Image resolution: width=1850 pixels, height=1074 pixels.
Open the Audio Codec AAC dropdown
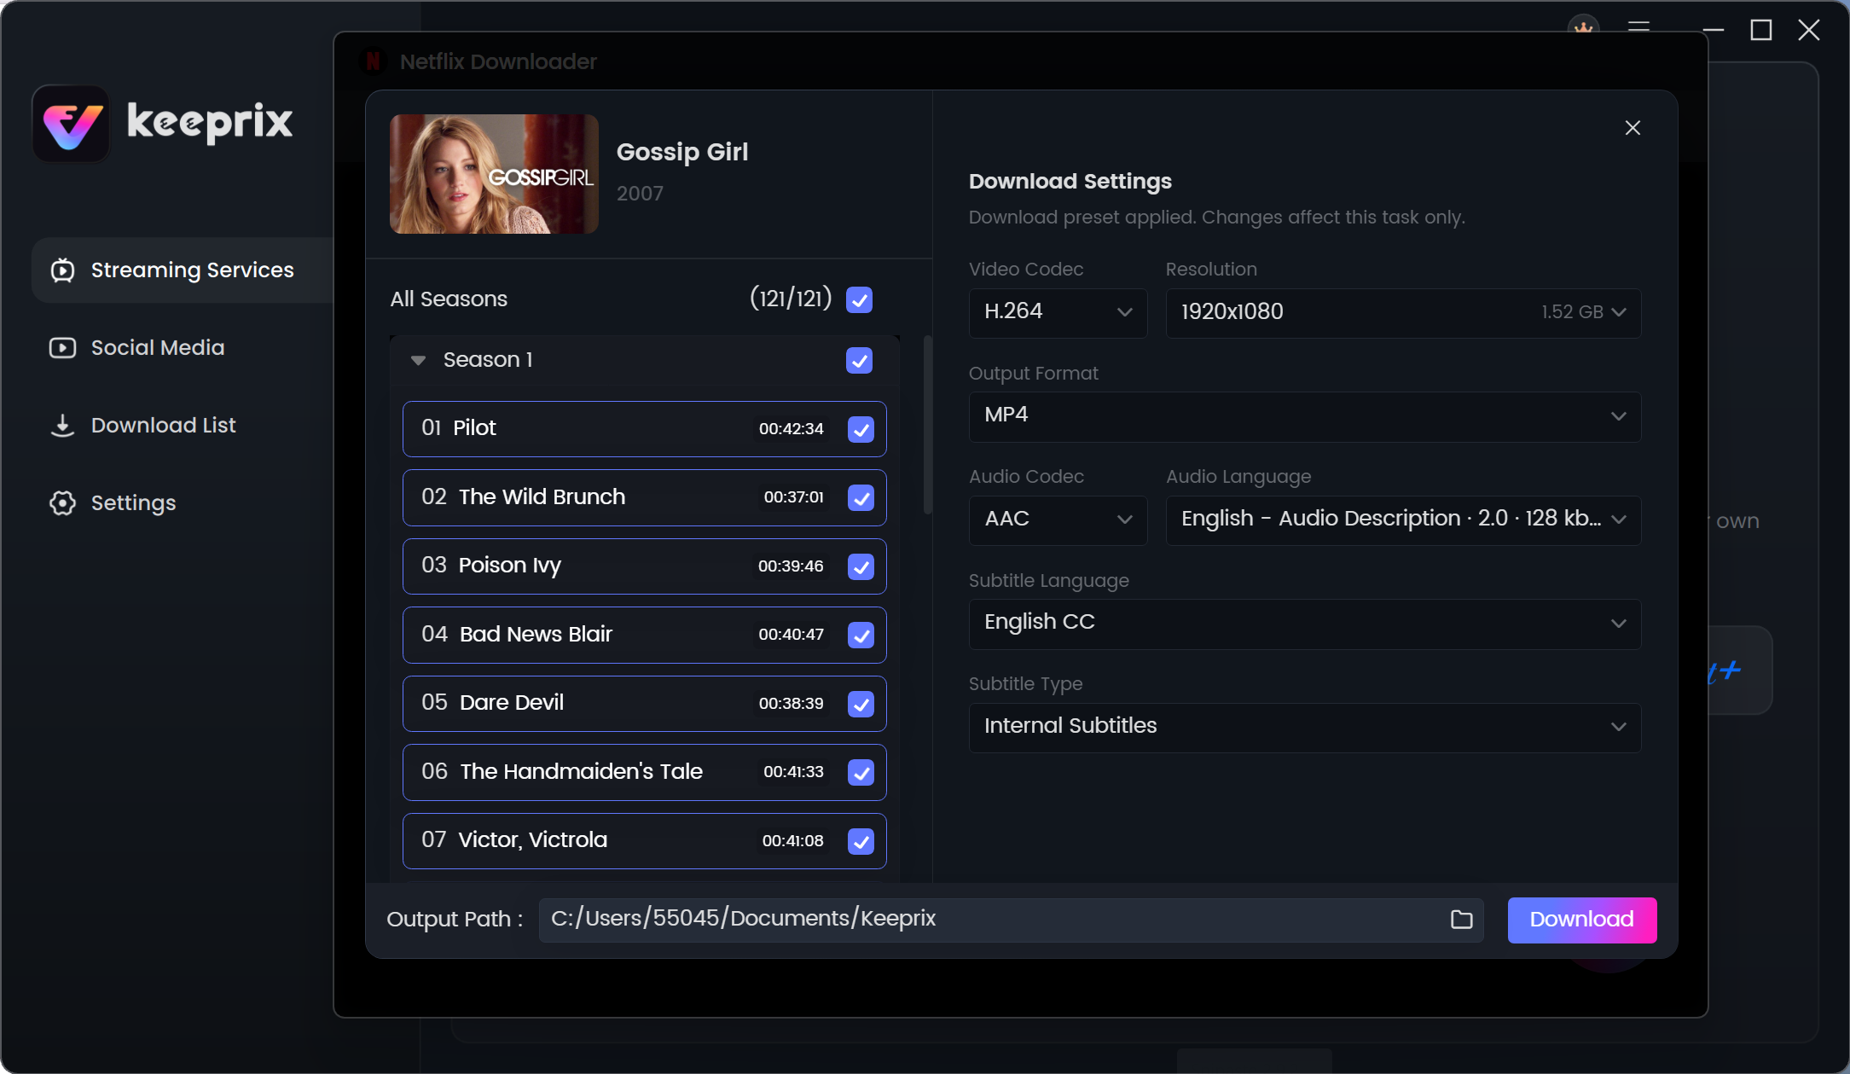[1058, 520]
